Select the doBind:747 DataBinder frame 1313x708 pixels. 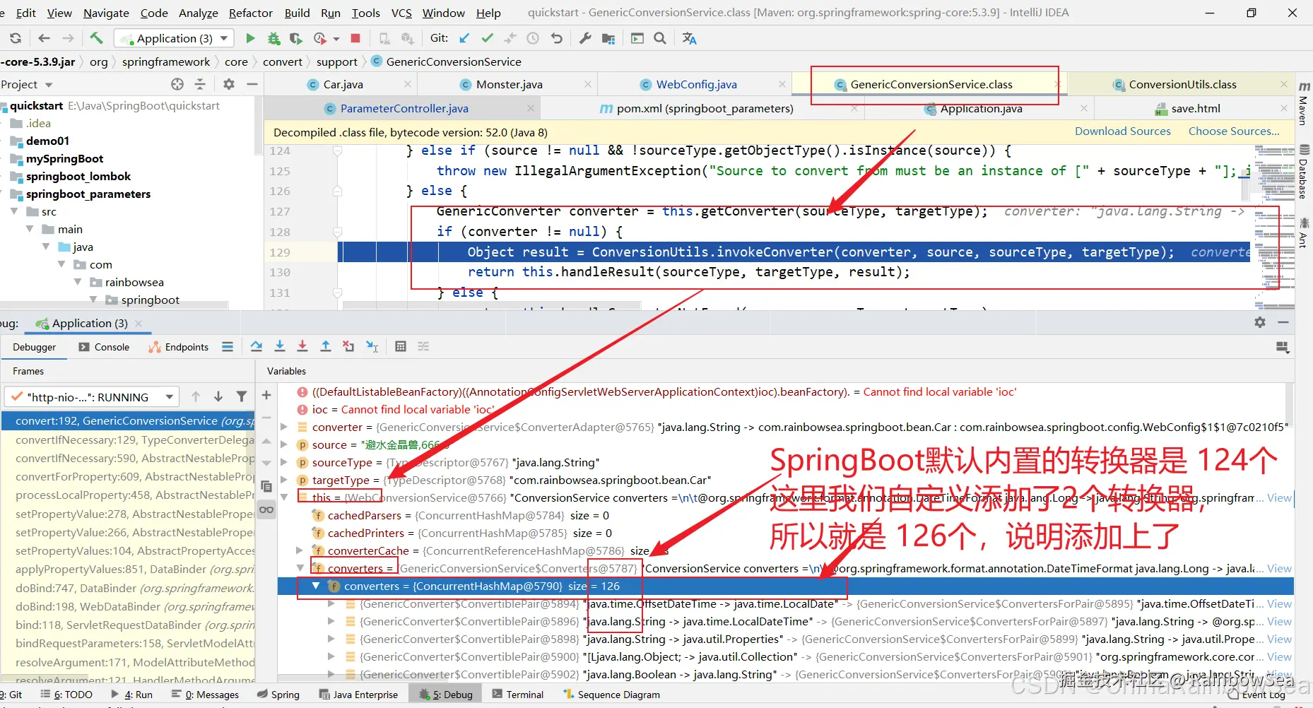(x=129, y=589)
